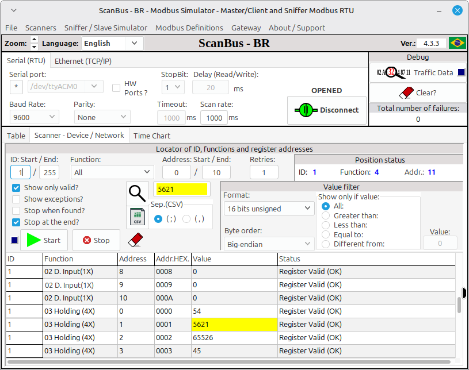Open the window menu arrow in title bar
This screenshot has height=370, width=469.
coord(14,10)
